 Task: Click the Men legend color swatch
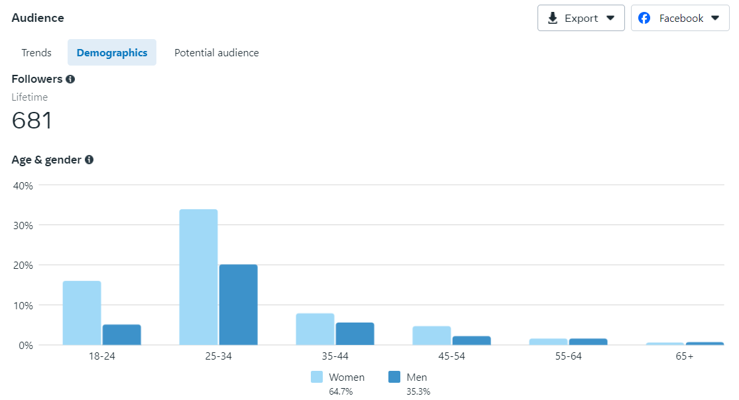point(394,377)
